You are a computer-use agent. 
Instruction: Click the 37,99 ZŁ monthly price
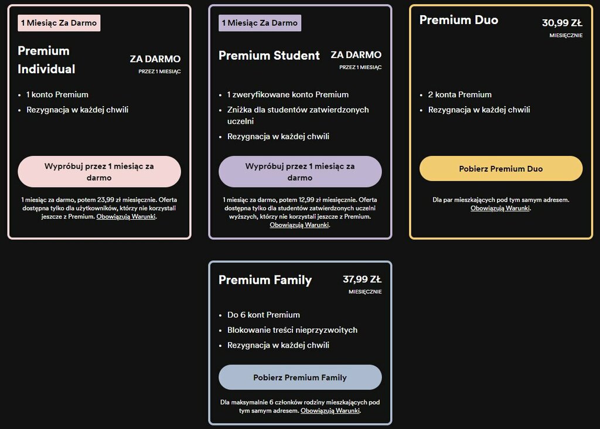[362, 280]
